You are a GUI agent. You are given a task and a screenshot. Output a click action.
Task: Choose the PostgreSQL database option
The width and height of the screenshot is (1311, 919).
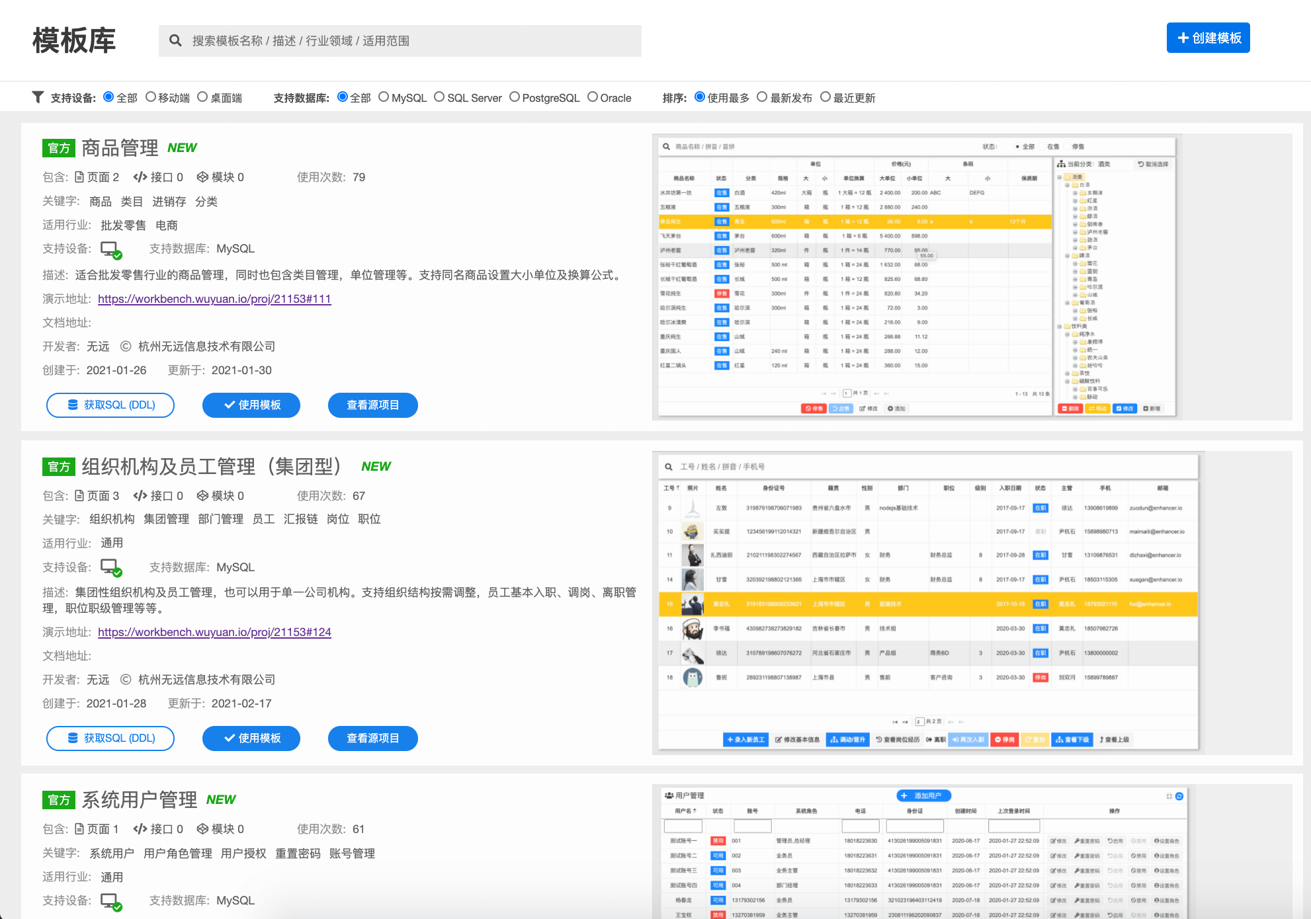point(515,97)
